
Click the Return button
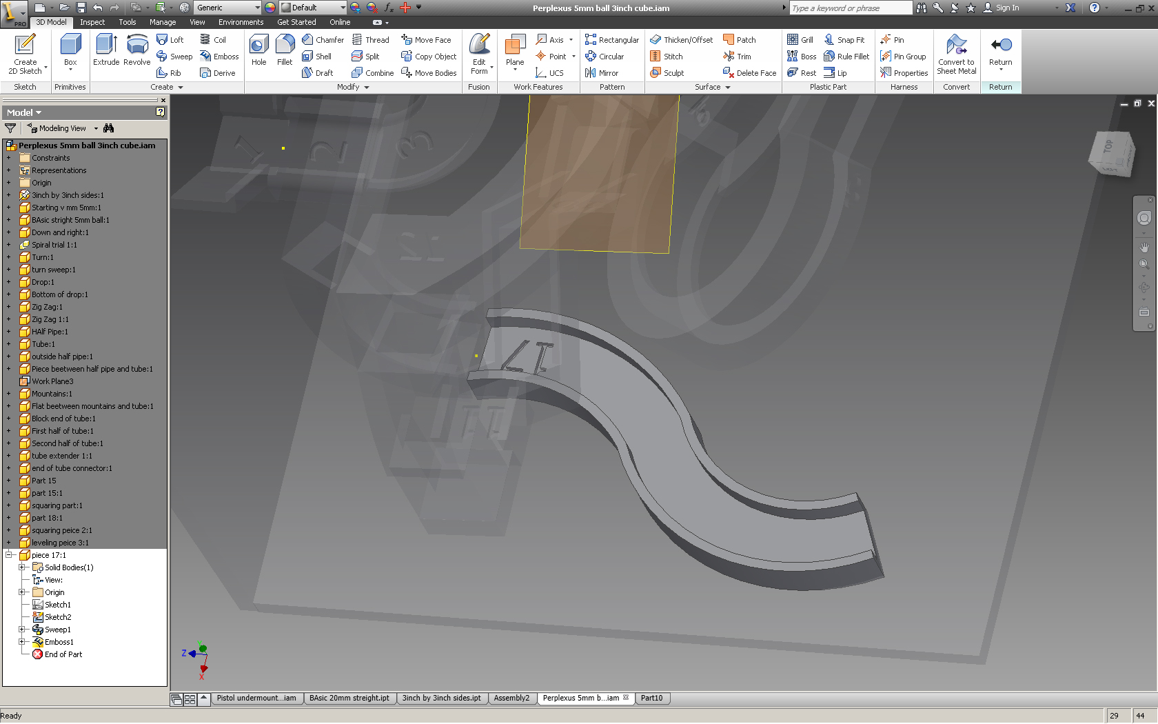coord(1001,51)
